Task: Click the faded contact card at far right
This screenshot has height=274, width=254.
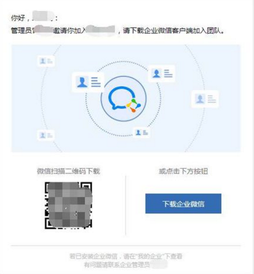Action: (x=205, y=99)
